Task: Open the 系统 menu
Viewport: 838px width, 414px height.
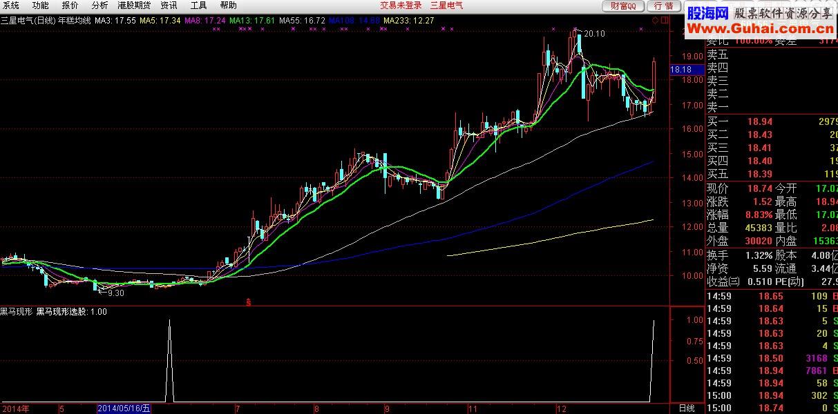Action: 11,6
